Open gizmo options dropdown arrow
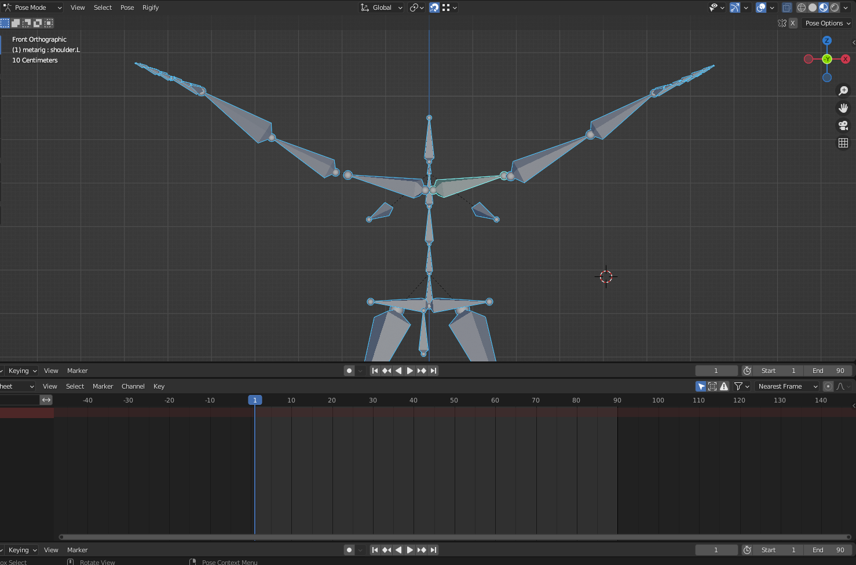The width and height of the screenshot is (856, 565). pyautogui.click(x=746, y=8)
